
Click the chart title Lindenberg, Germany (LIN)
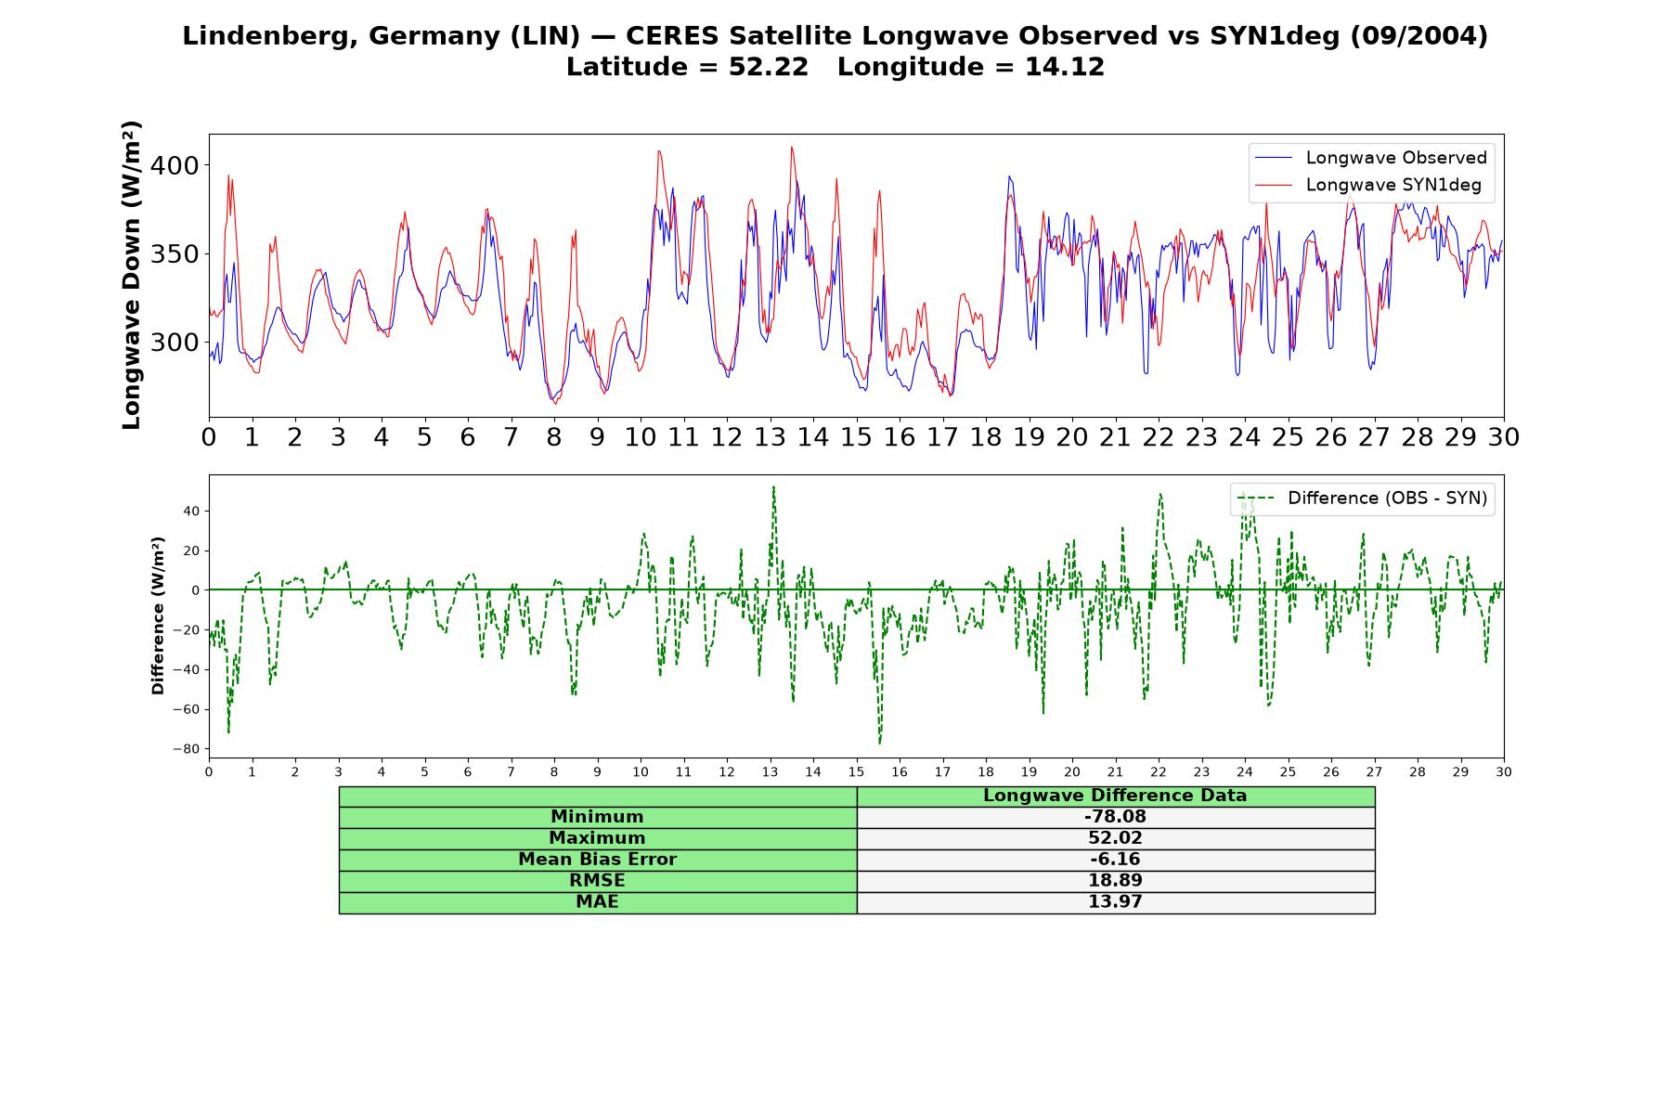pos(382,36)
